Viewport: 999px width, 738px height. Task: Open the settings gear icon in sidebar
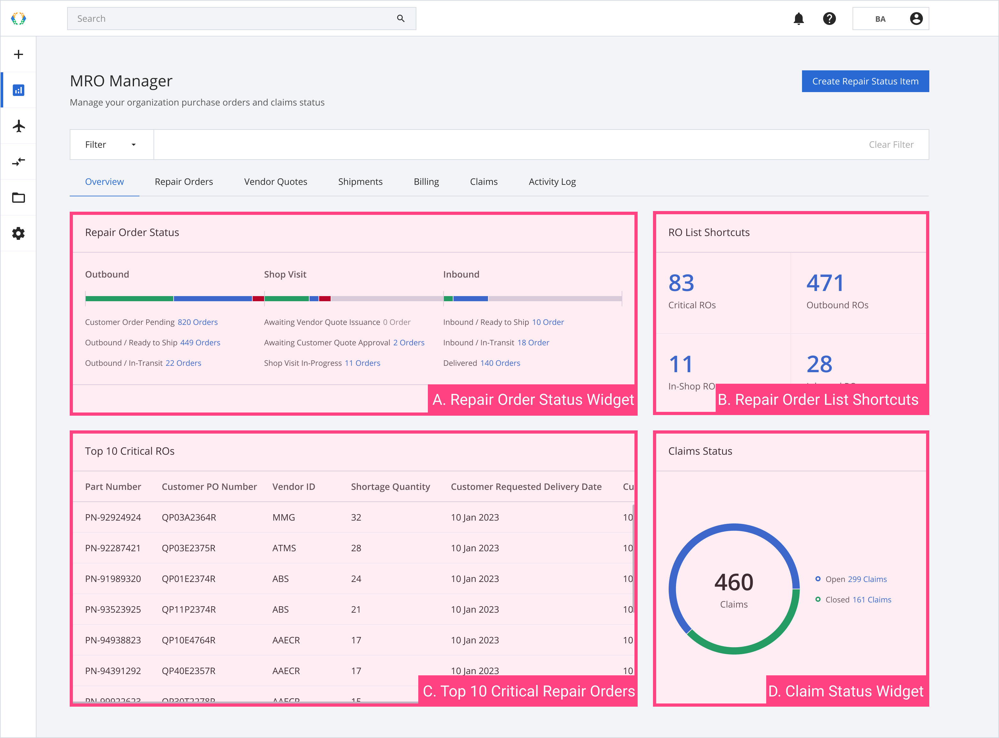pos(18,233)
